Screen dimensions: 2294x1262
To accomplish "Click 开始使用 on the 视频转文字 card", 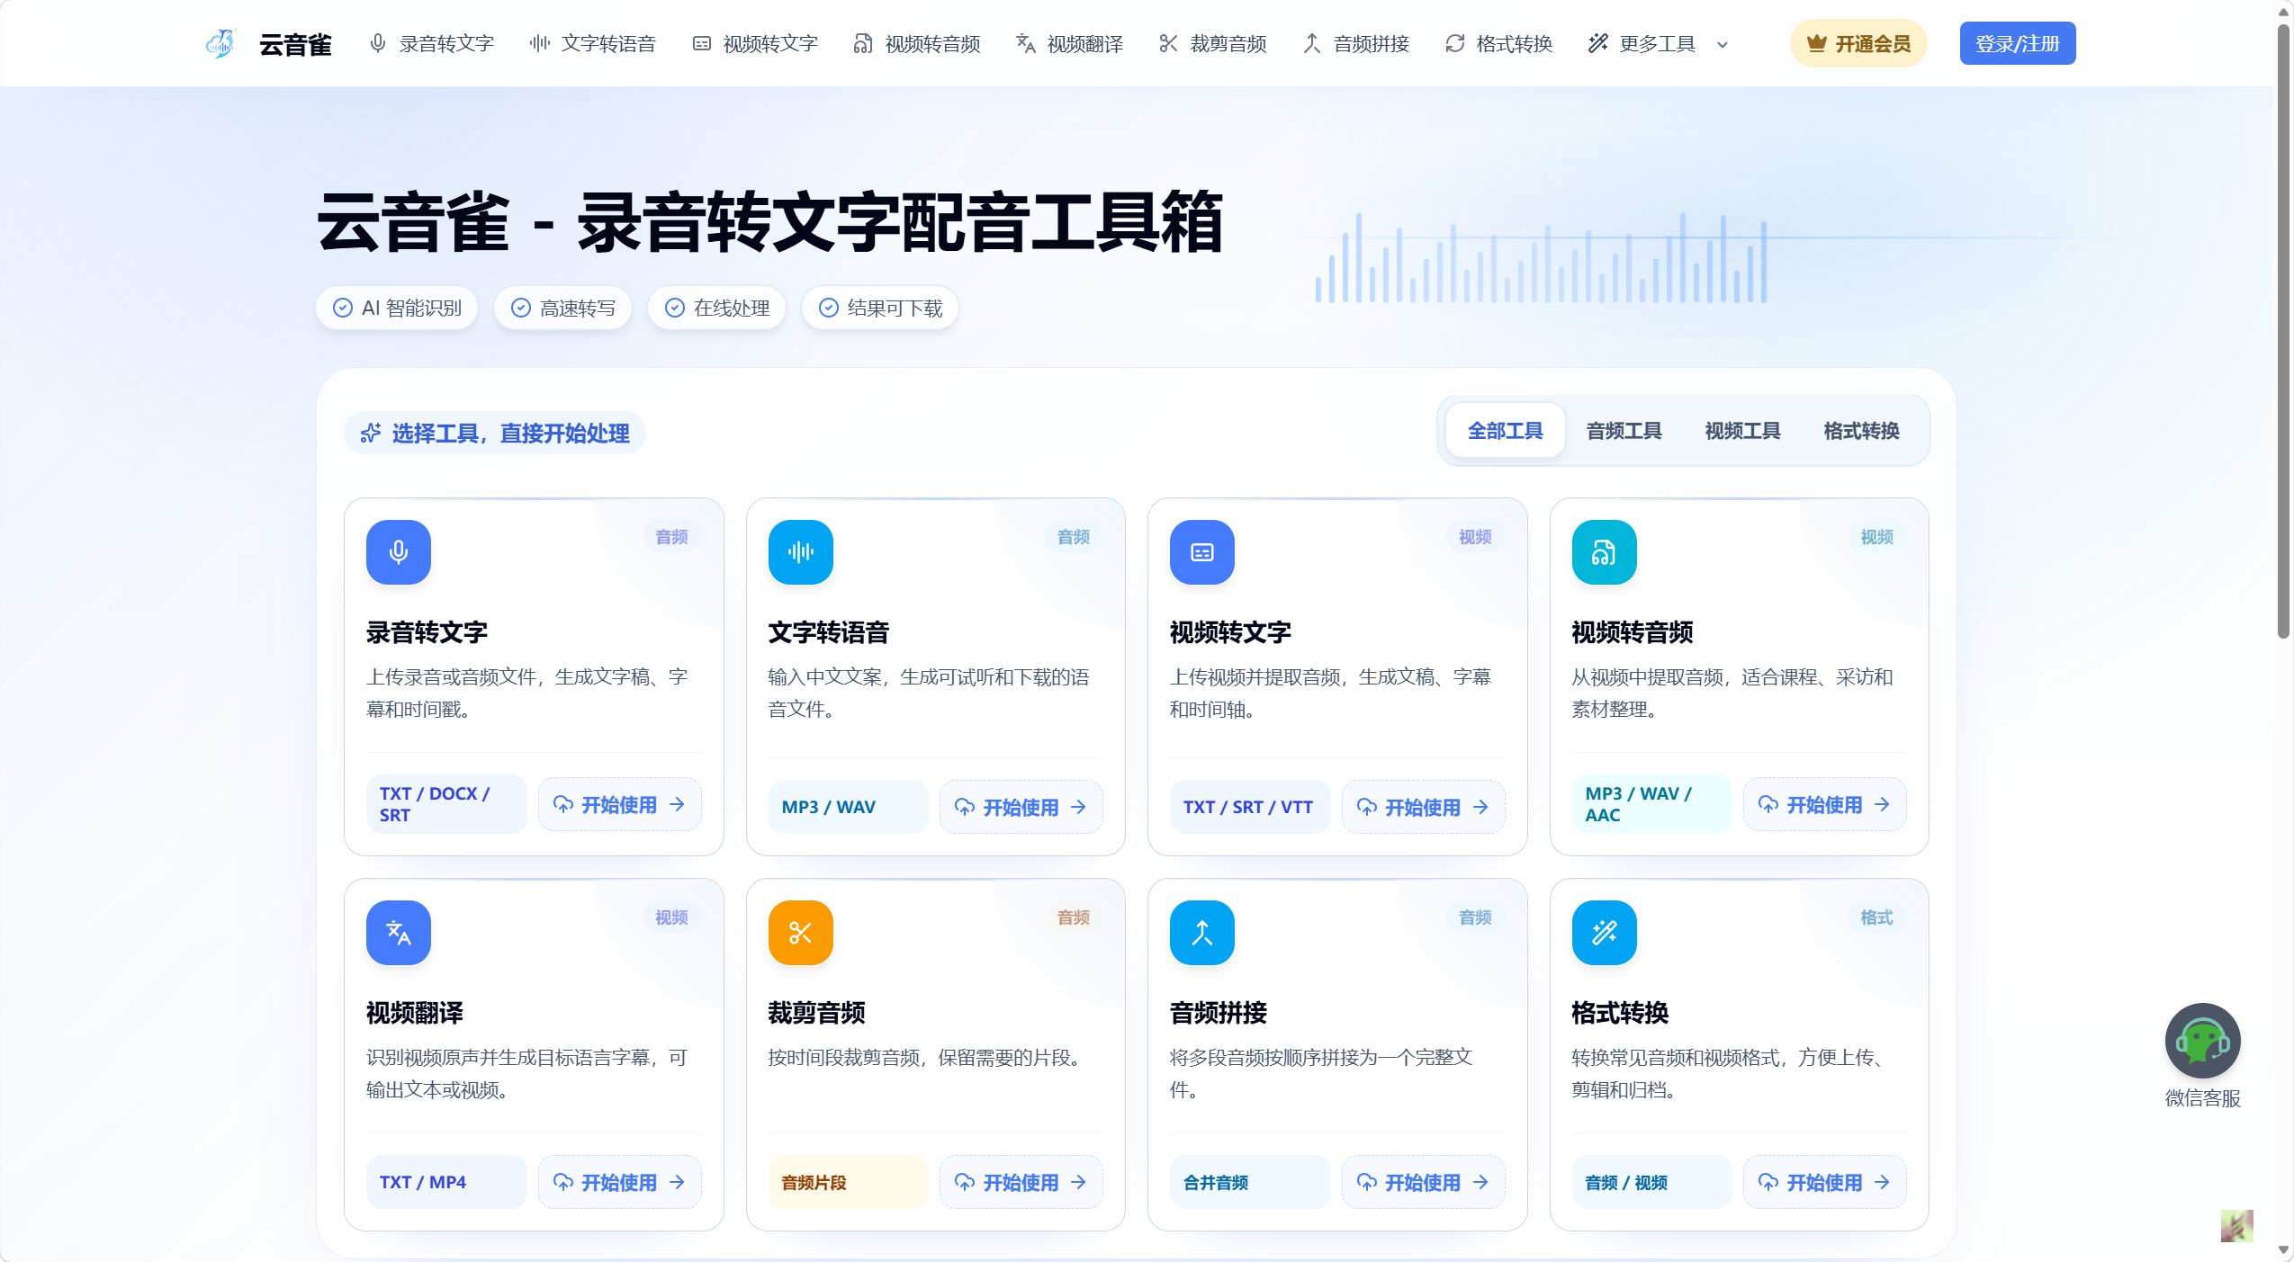I will coord(1424,807).
